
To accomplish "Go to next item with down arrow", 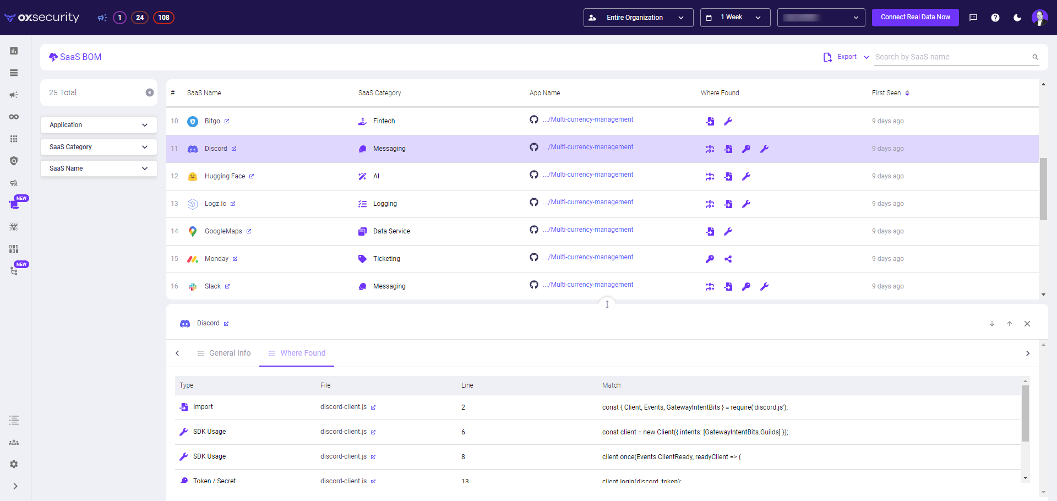I will pos(992,324).
